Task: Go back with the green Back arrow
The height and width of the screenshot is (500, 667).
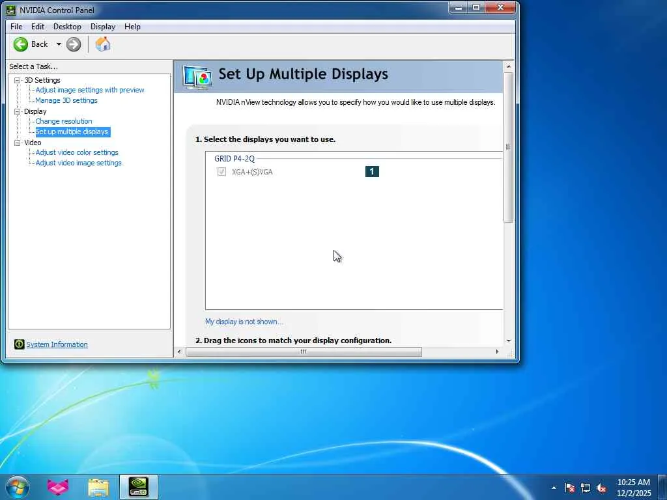Action: point(20,44)
